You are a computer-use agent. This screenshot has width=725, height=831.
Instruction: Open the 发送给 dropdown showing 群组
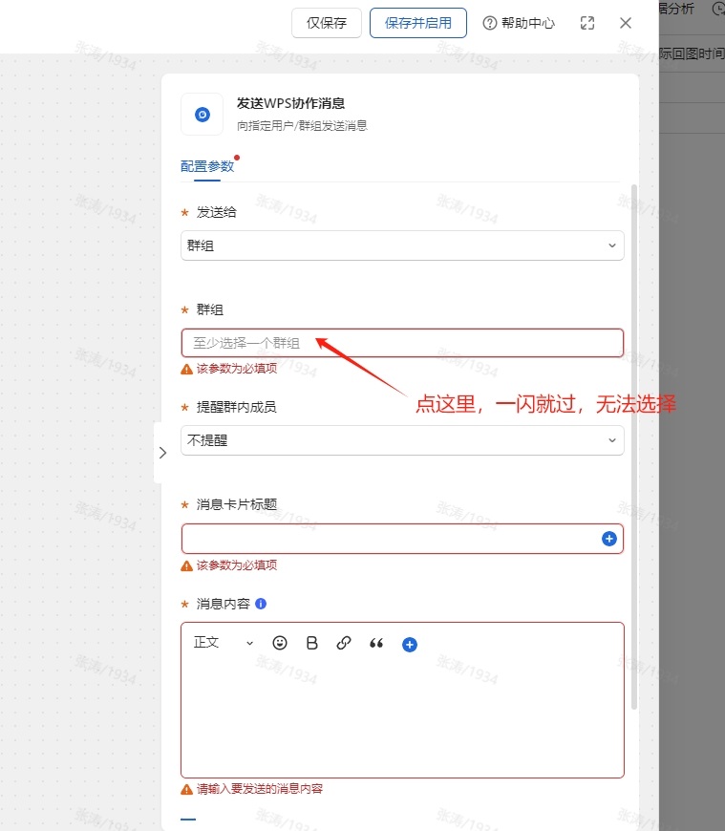point(402,245)
